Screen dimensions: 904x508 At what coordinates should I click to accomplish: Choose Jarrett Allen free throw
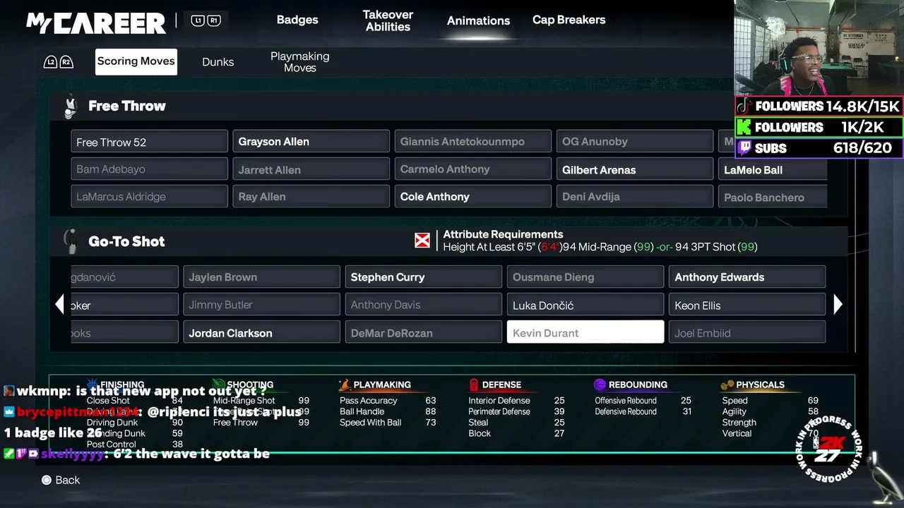coord(311,169)
